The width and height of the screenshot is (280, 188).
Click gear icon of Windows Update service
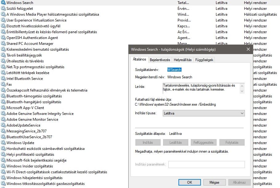tap(3, 143)
